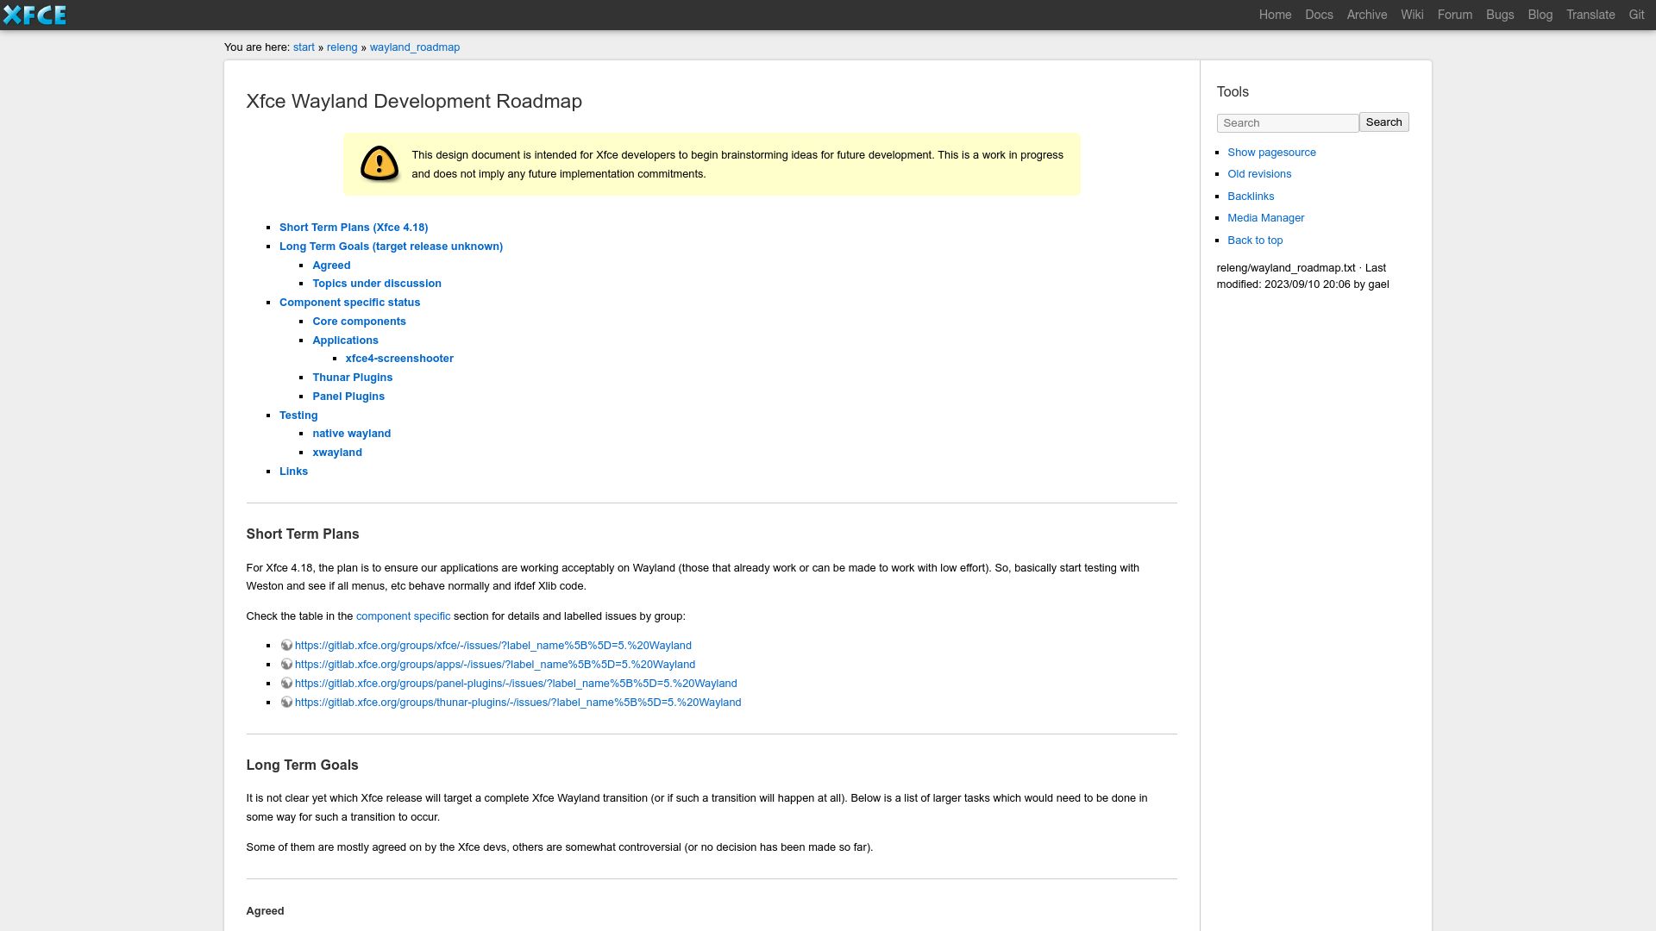
Task: Click 'component specific' inline link
Action: tap(403, 616)
